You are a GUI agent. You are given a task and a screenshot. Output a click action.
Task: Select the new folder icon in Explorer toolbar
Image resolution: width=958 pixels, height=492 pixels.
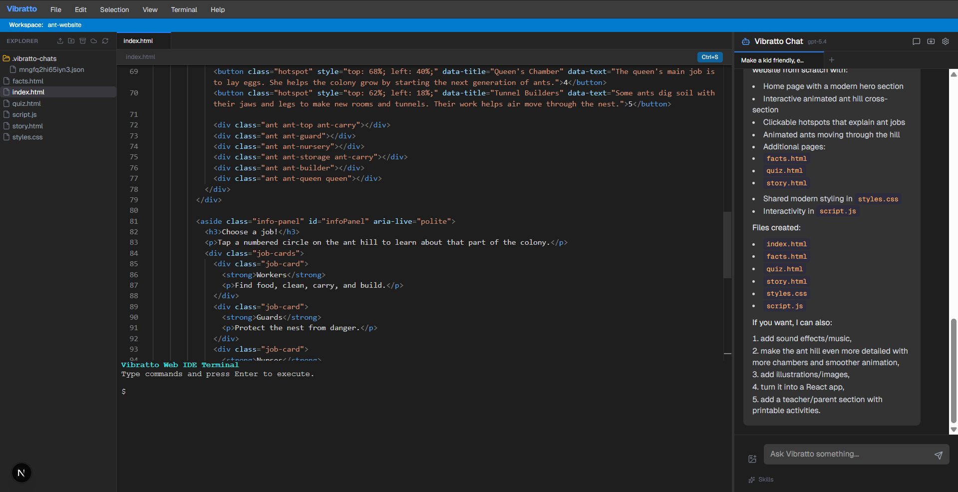point(71,41)
